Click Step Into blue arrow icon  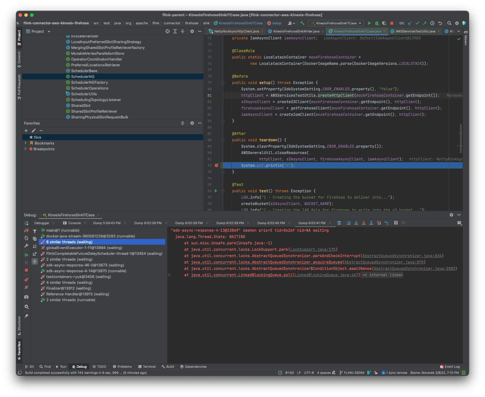pos(356,223)
